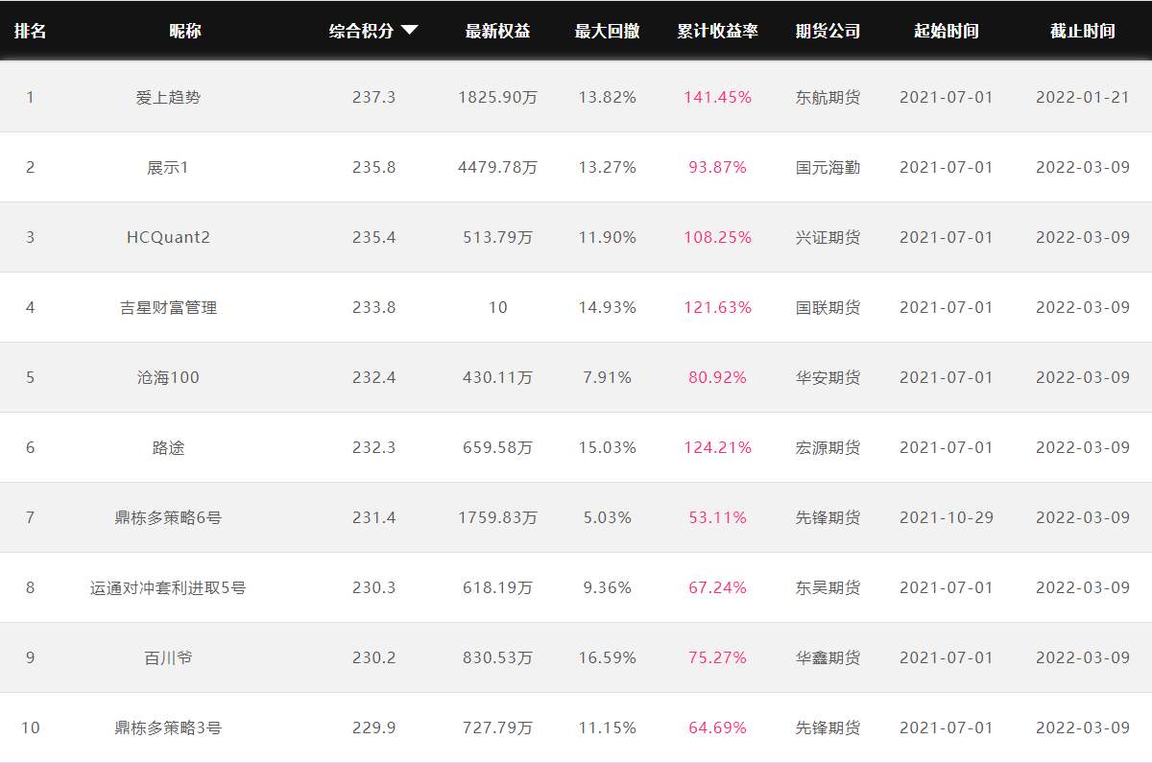This screenshot has width=1152, height=763.
Task: Open the 路途 nickname entry
Action: [168, 447]
